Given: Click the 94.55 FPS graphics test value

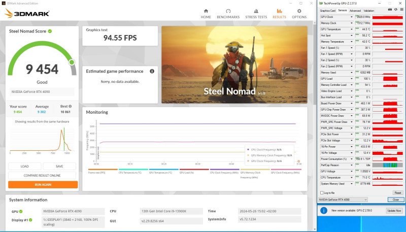Looking at the screenshot, I should tap(120, 38).
